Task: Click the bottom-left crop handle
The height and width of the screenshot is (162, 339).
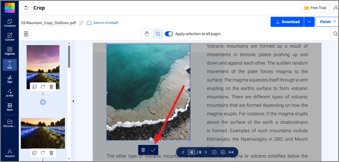Action: coord(106,141)
